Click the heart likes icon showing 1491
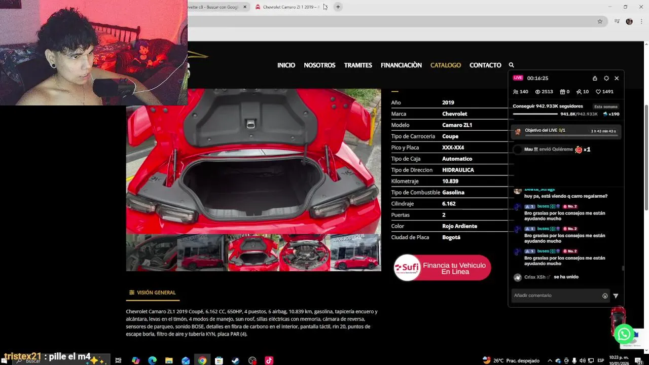649x365 pixels. tap(598, 92)
